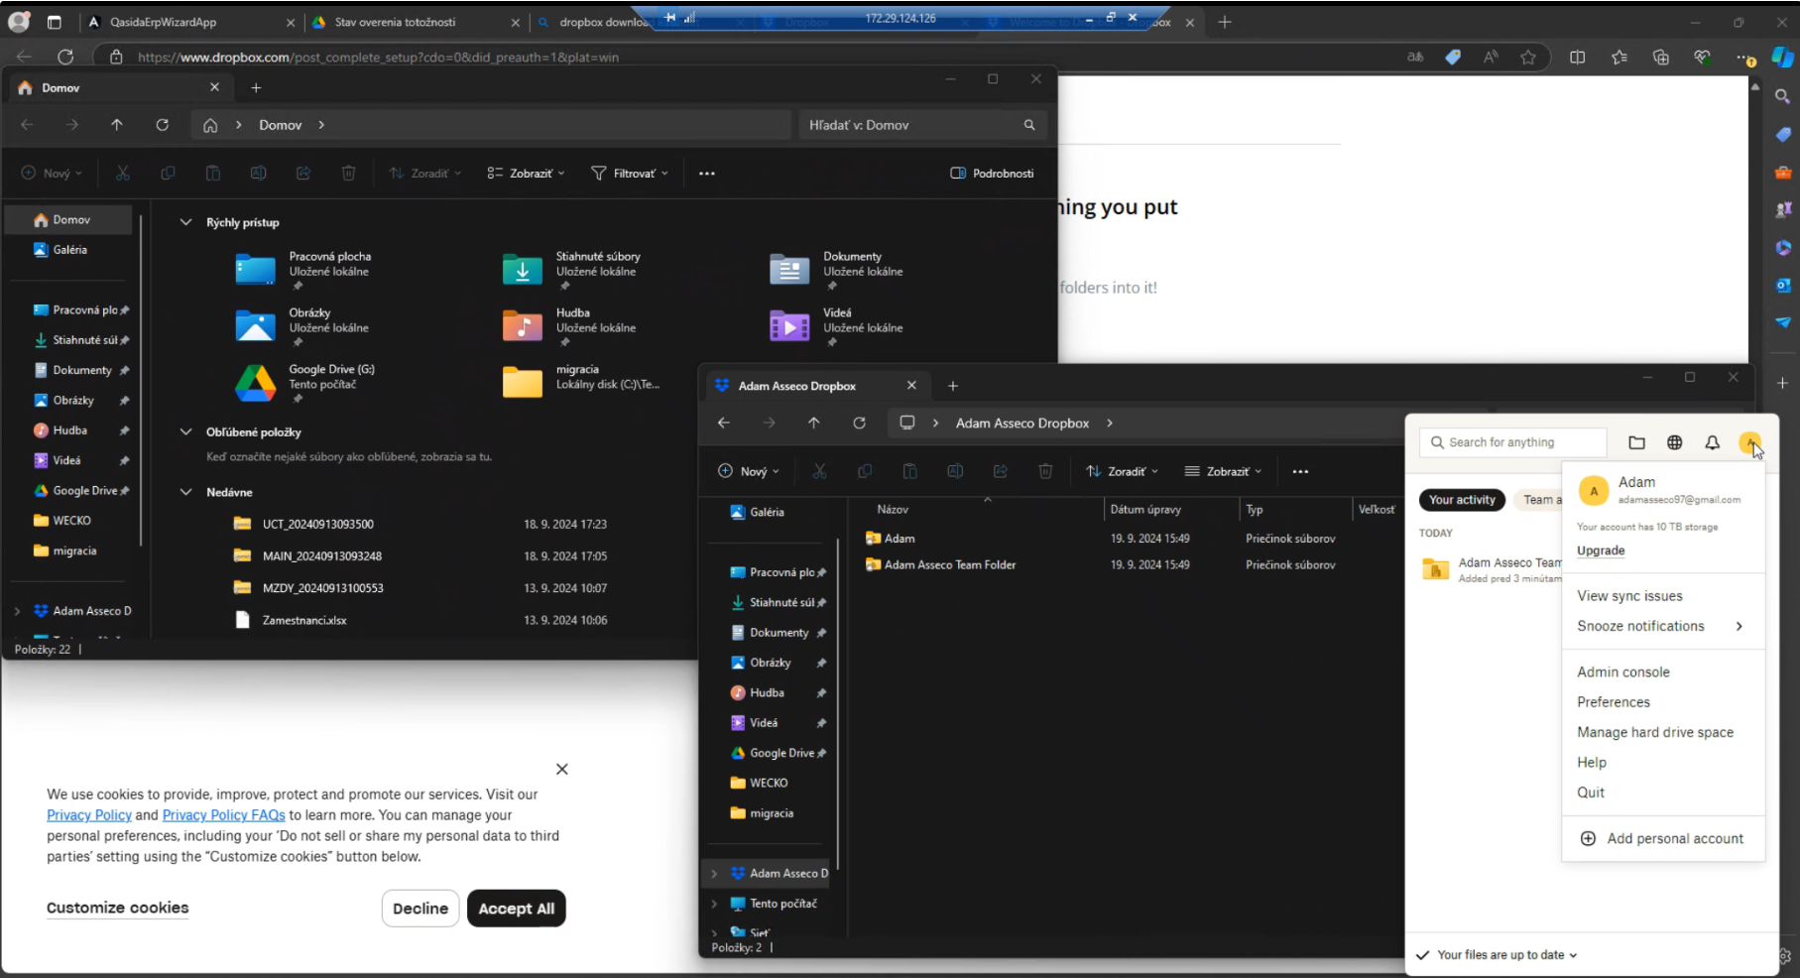The width and height of the screenshot is (1800, 978).
Task: Open Privacy Policy FAQs link
Action: [x=223, y=815]
